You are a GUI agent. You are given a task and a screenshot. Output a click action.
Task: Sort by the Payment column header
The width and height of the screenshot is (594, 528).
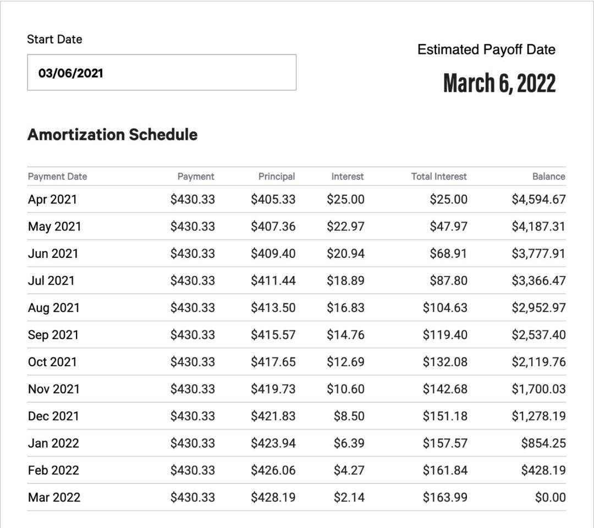(x=196, y=177)
